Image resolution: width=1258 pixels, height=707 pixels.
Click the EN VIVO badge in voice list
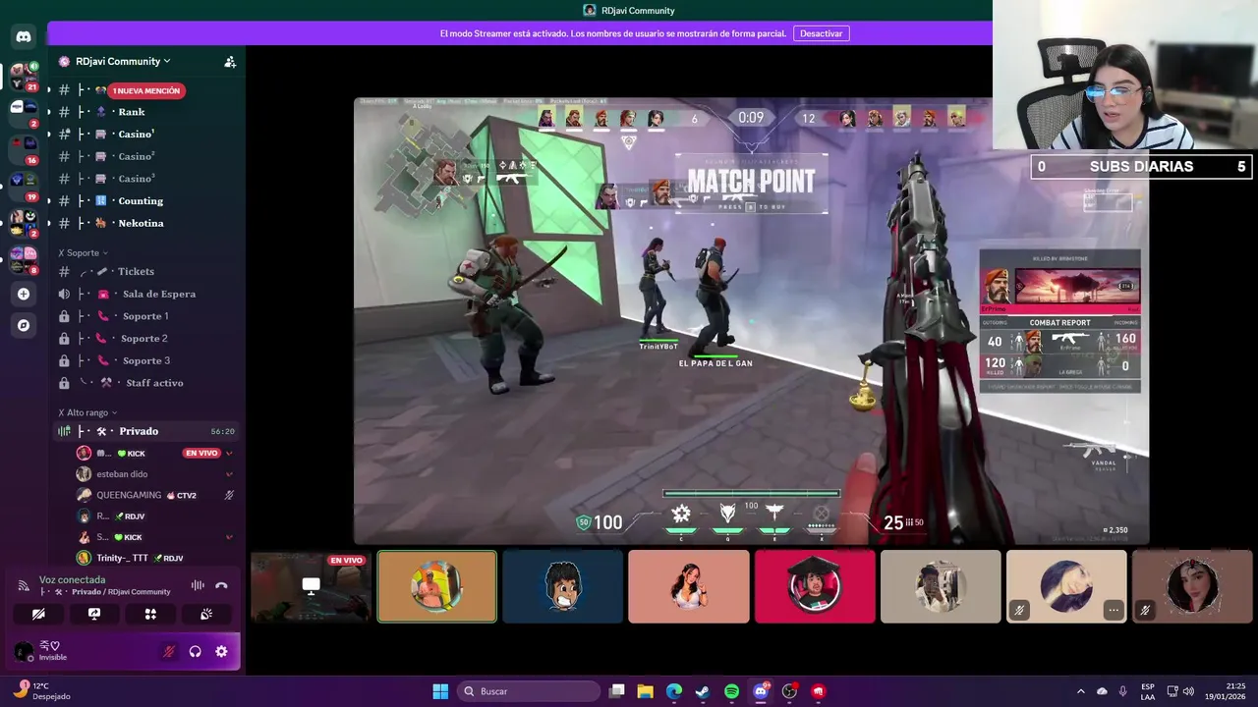pyautogui.click(x=201, y=453)
